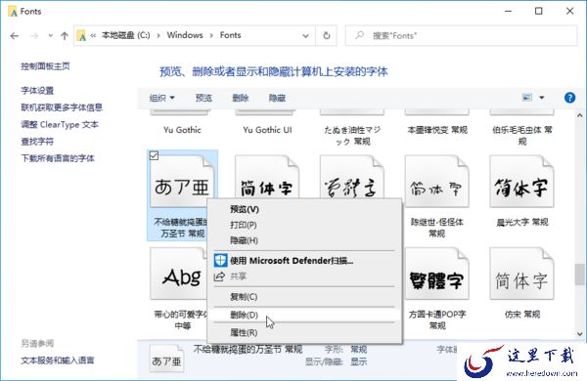Click the share icon in the context menu
Viewport: 587px width, 381px height.
pyautogui.click(x=220, y=276)
